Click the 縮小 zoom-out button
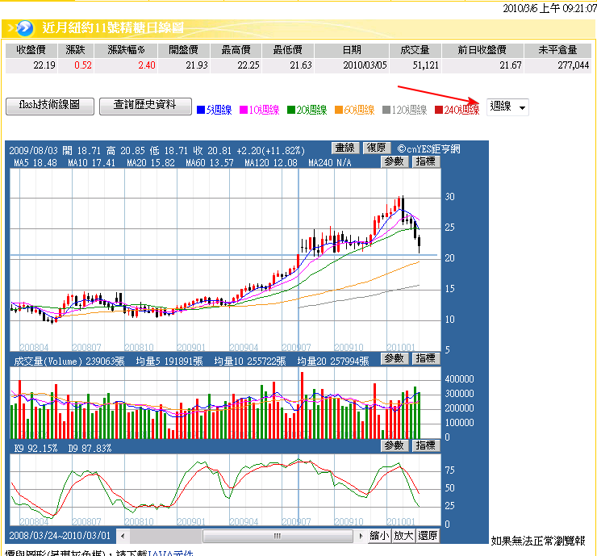 tap(379, 536)
